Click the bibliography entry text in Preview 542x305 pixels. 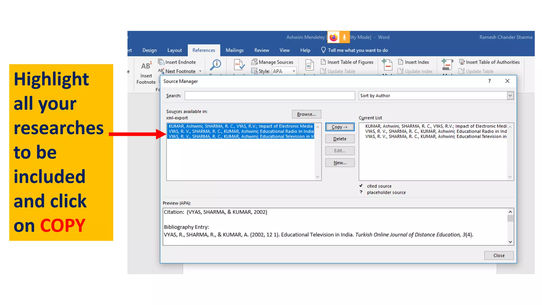319,235
